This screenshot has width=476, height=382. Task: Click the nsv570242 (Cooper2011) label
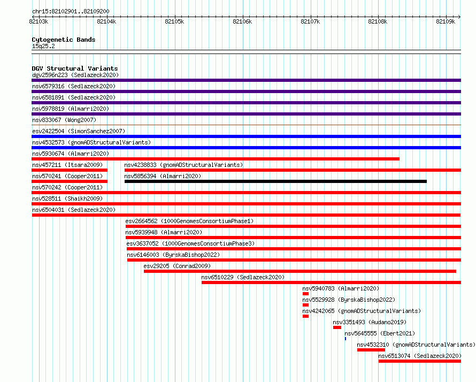click(67, 187)
